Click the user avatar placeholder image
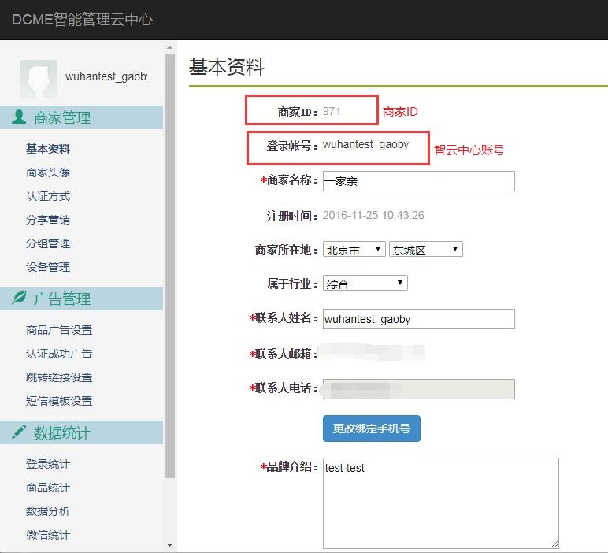This screenshot has width=608, height=553. (39, 78)
